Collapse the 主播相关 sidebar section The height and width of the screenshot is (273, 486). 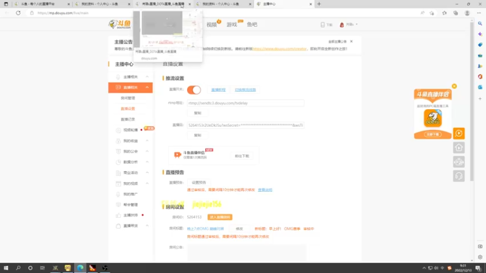coord(147,77)
